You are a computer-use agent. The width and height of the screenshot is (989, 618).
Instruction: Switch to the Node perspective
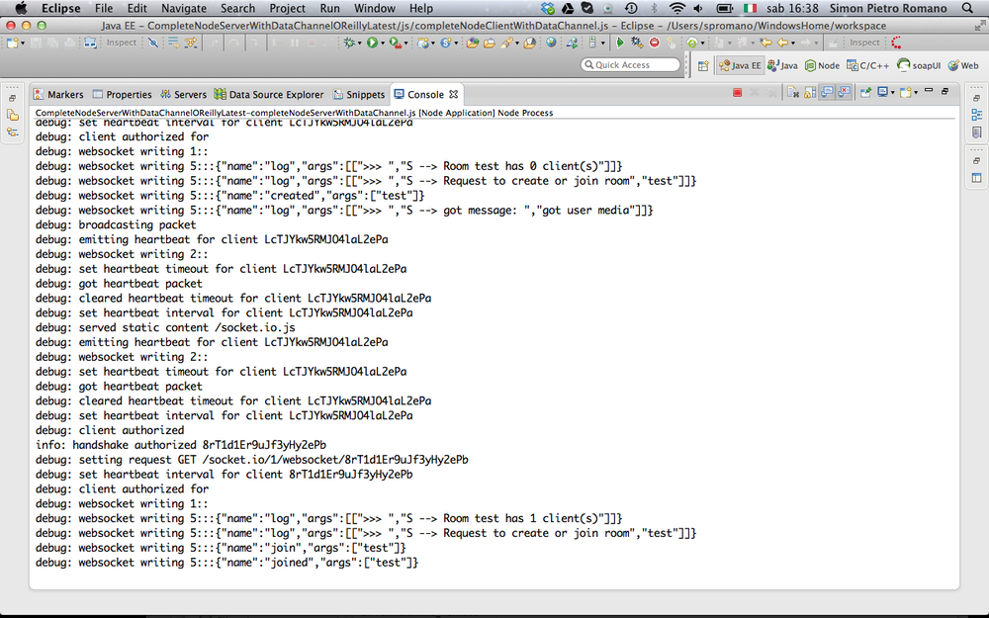(822, 65)
